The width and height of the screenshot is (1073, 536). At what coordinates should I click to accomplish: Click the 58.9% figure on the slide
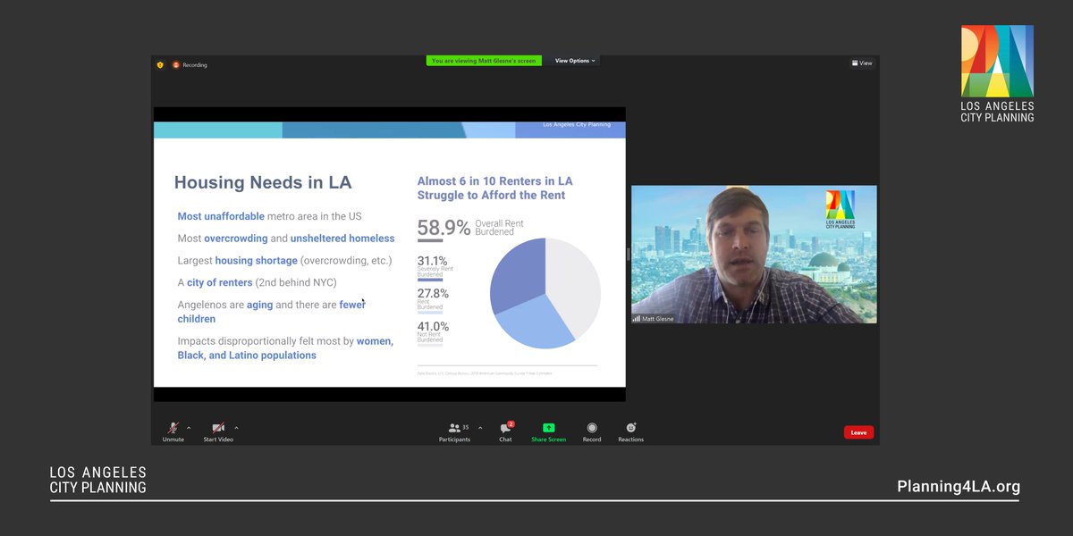pos(444,228)
